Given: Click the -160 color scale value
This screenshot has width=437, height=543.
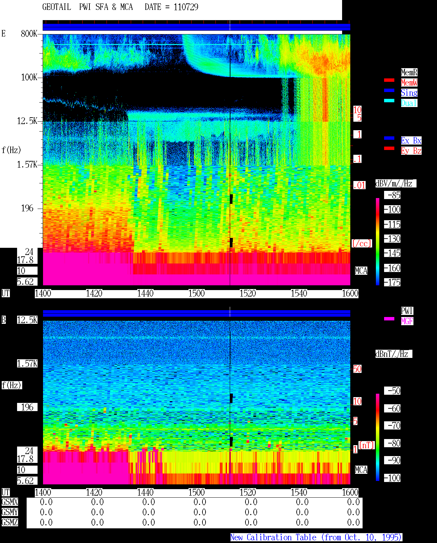Looking at the screenshot, I should pyautogui.click(x=392, y=268).
